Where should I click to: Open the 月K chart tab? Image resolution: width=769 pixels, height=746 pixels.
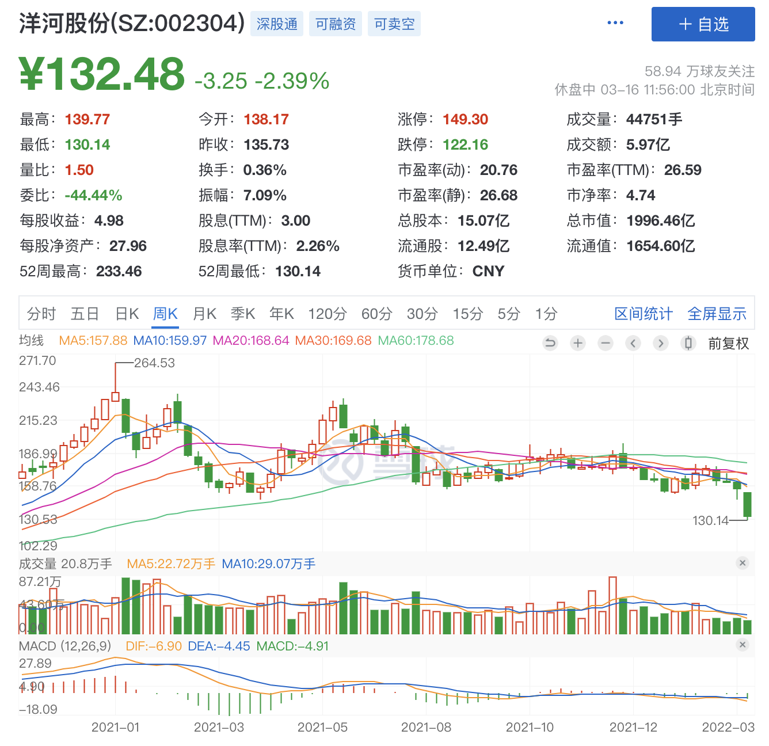(204, 314)
